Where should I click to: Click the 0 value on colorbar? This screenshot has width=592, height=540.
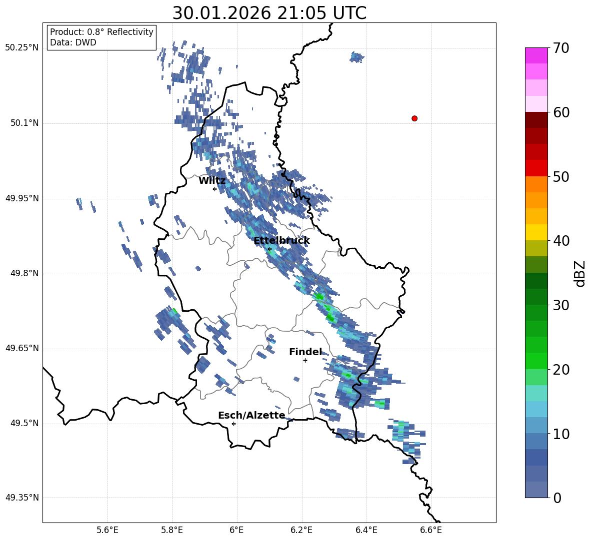(x=557, y=498)
